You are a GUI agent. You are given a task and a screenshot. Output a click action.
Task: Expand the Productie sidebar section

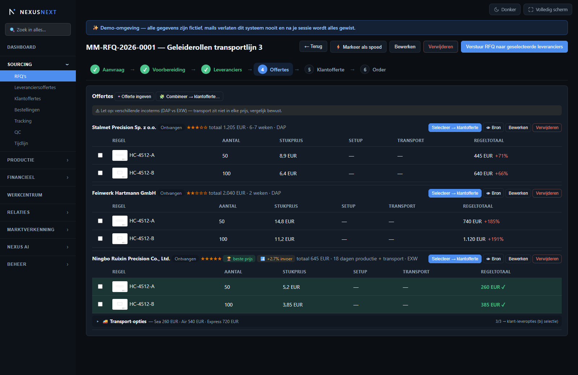coord(38,160)
